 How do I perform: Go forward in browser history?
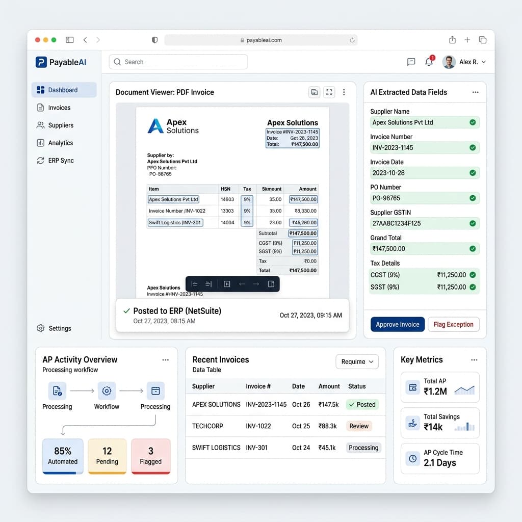pos(98,40)
